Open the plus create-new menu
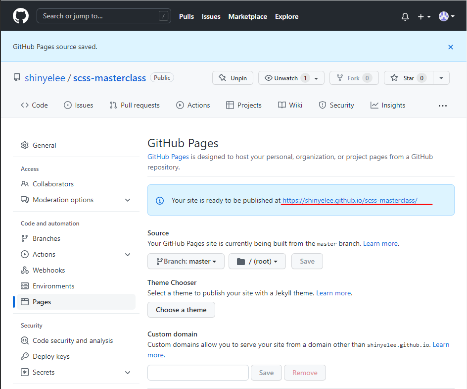Screen dimensions: 467x389 tap(424, 17)
